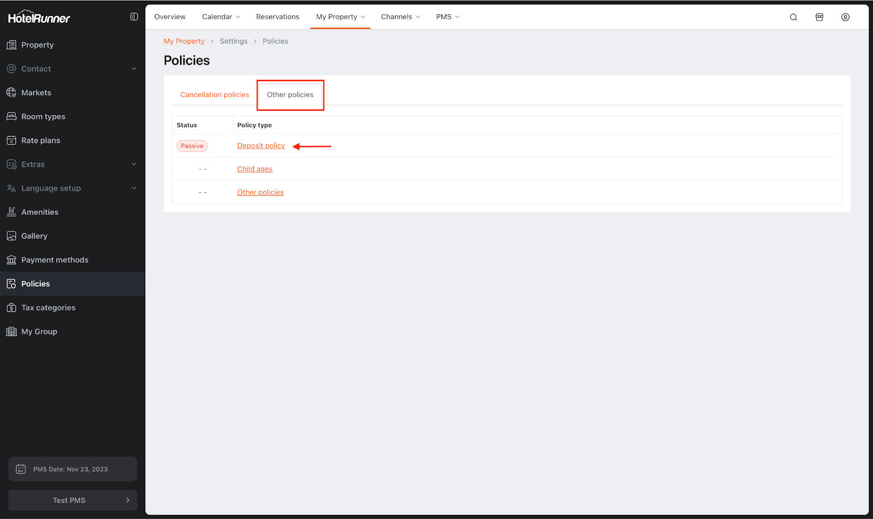Open the Deposit policy link
This screenshot has height=519, width=873.
click(261, 146)
